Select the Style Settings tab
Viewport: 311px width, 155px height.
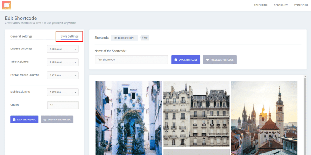point(70,36)
